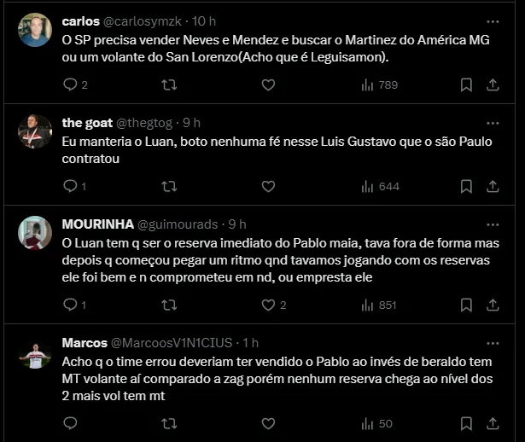
Task: Reply to carlos's tweet about Neves
Action: coord(71,84)
